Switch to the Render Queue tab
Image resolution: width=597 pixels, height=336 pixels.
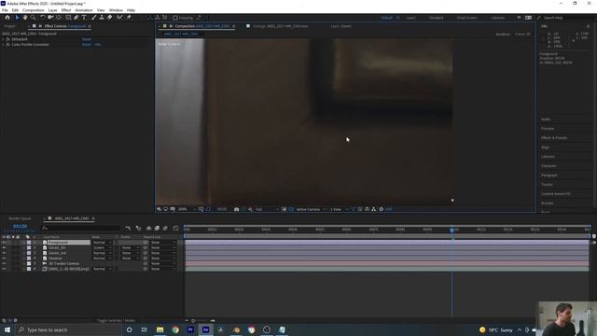coord(20,218)
